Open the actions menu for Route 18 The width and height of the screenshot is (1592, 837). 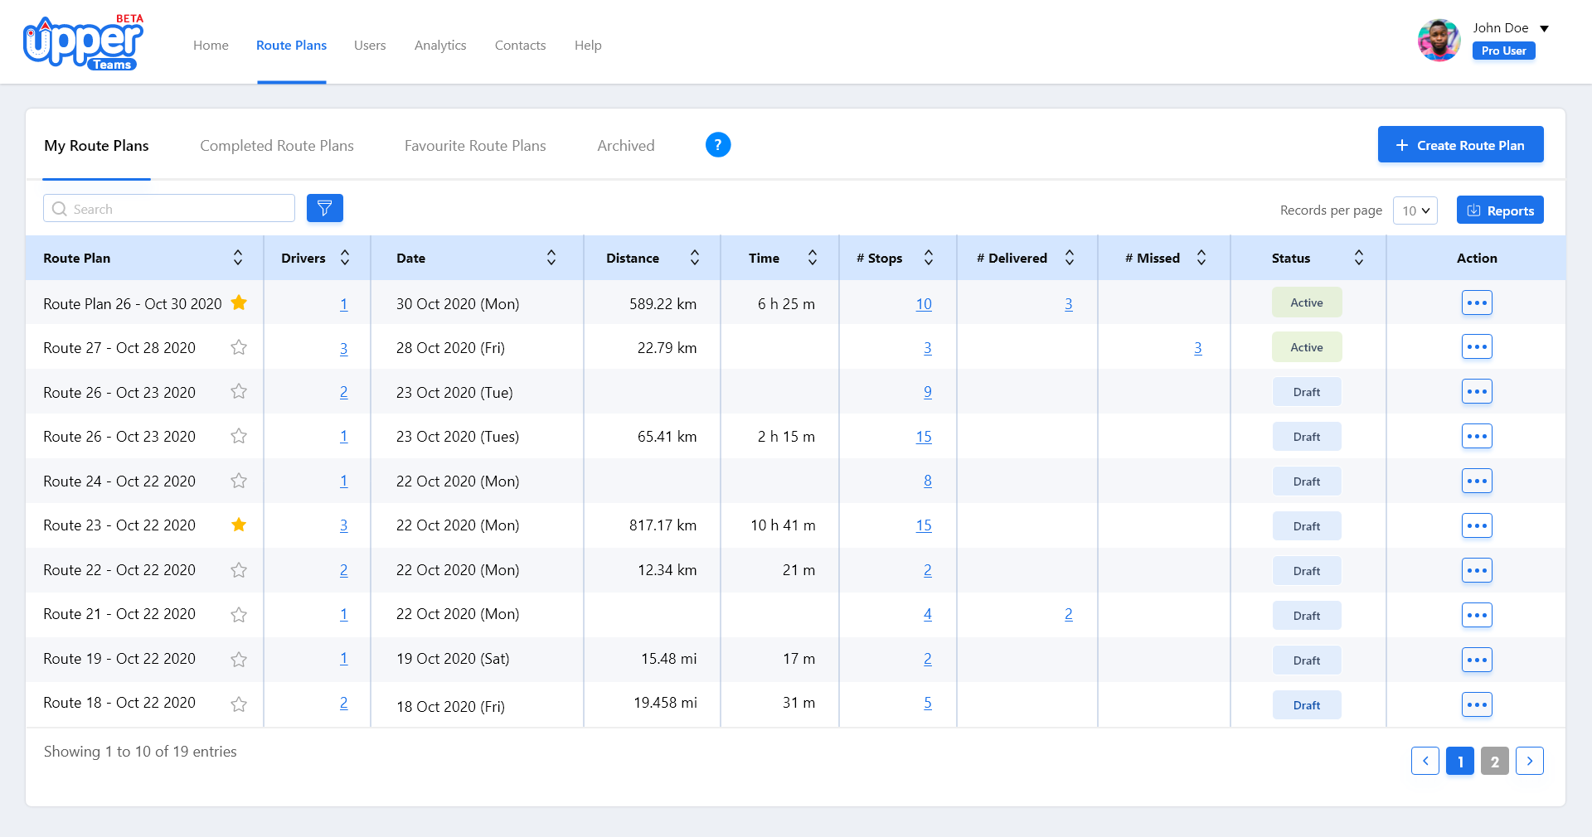pos(1477,705)
